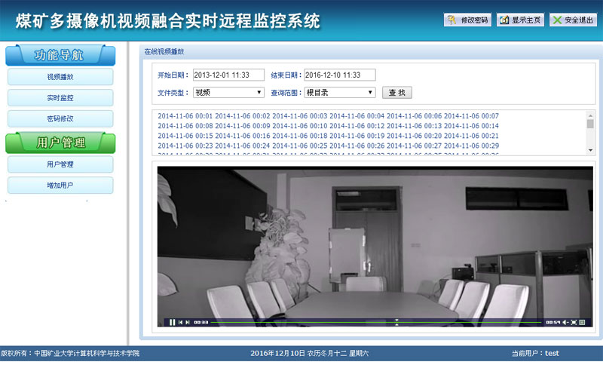Viewport: 603px width, 365px height.
Task: Open recording 2014-11-06 00:10
Action: click(x=299, y=126)
